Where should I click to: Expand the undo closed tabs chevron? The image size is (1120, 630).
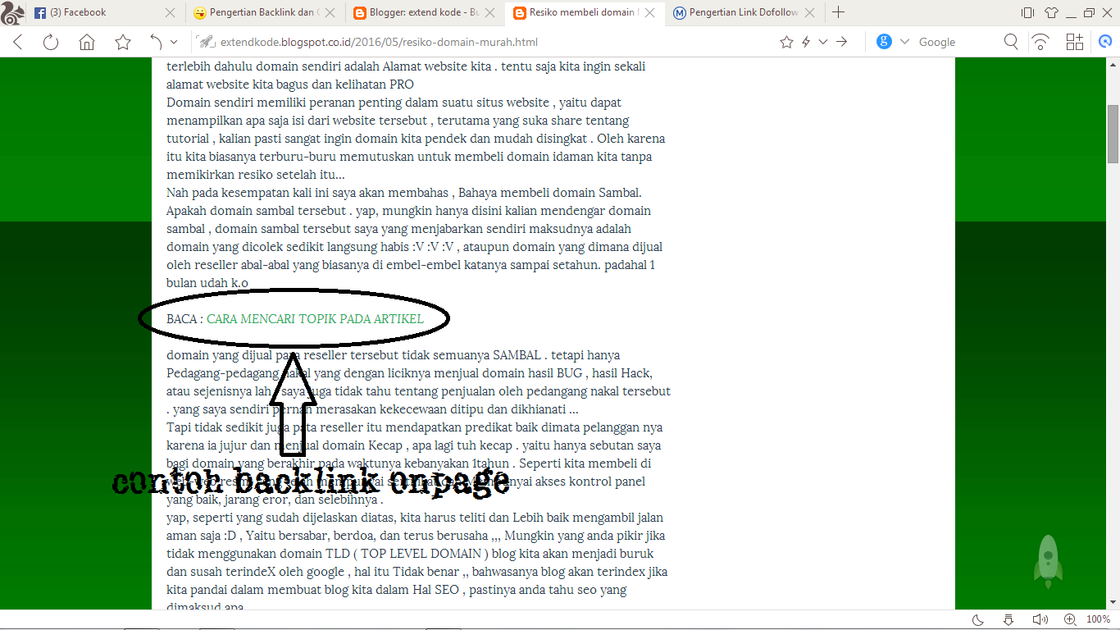[x=172, y=41]
